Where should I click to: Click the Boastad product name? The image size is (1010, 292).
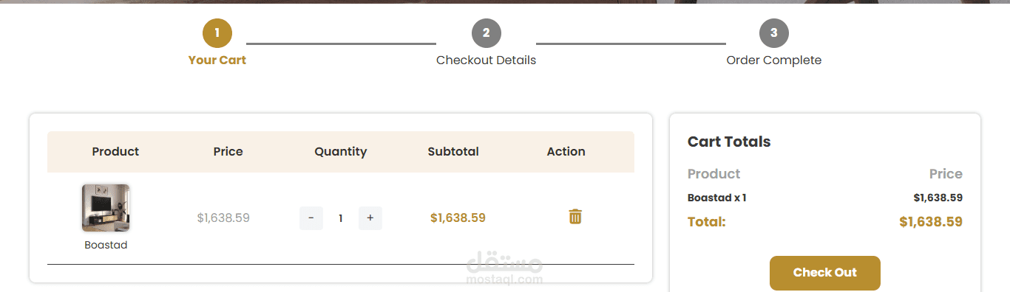coord(106,245)
